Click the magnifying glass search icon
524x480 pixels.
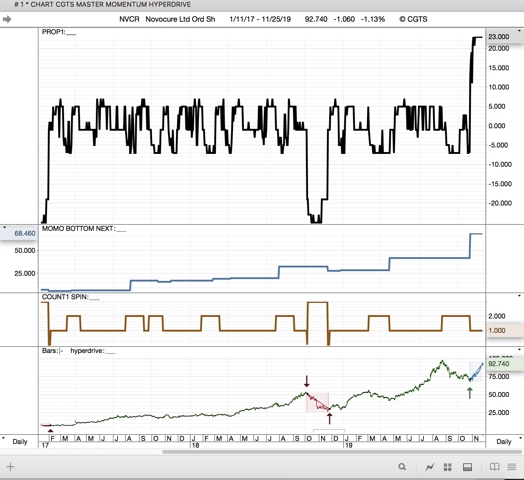point(402,467)
